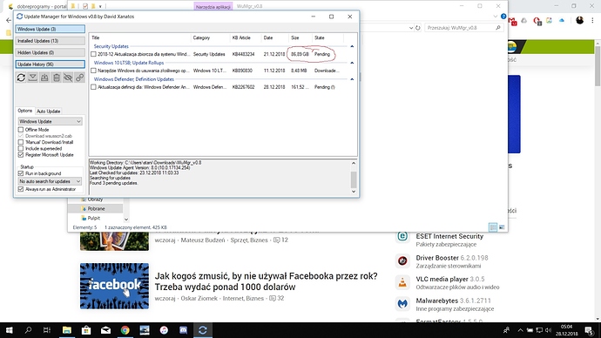
Task: Click the uninstall trash bin icon
Action: [57, 78]
